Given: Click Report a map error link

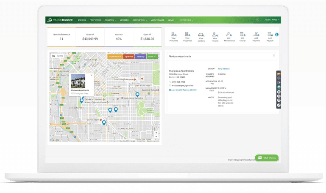Looking at the screenshot, I should pos(153,141).
